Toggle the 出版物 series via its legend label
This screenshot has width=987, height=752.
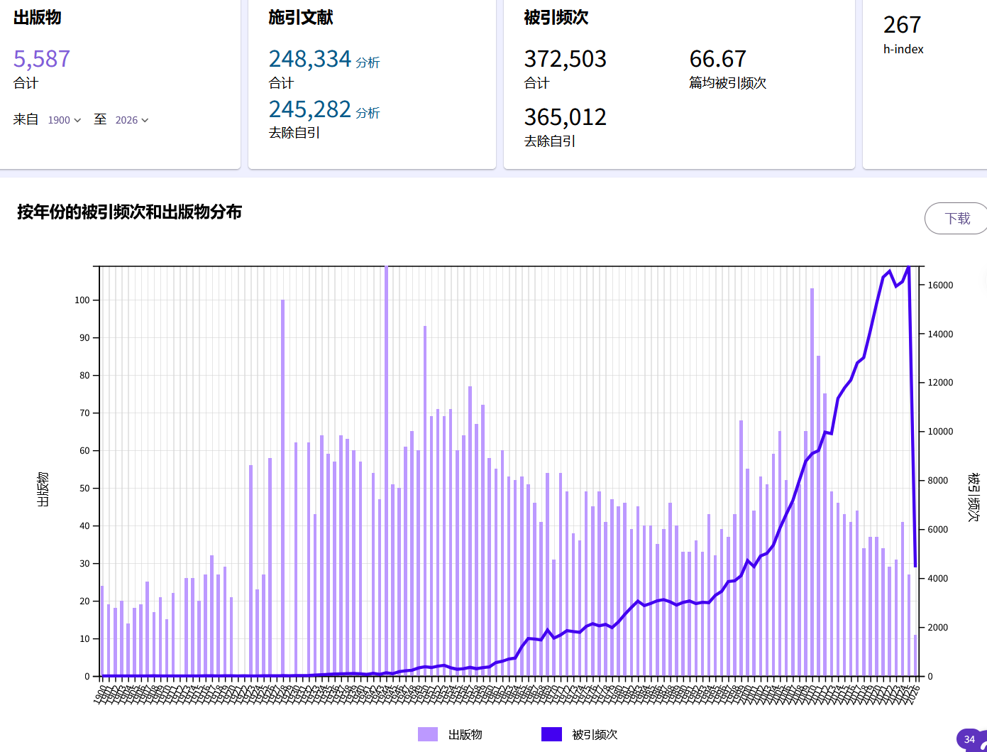[465, 734]
